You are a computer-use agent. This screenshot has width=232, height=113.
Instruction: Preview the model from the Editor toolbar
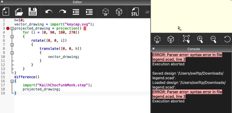pos(106,12)
